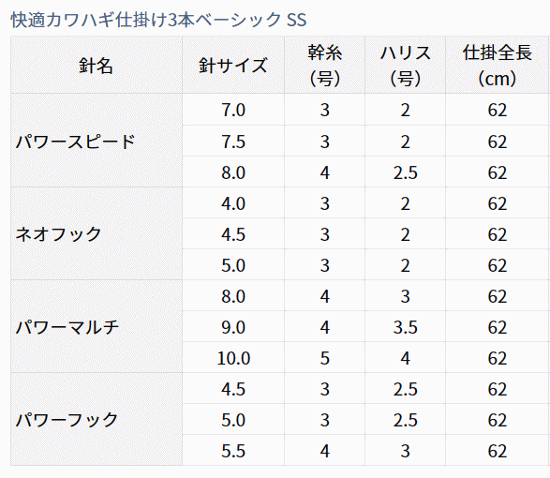Click the 5.5 needle size cell
This screenshot has height=478, width=550.
click(233, 451)
